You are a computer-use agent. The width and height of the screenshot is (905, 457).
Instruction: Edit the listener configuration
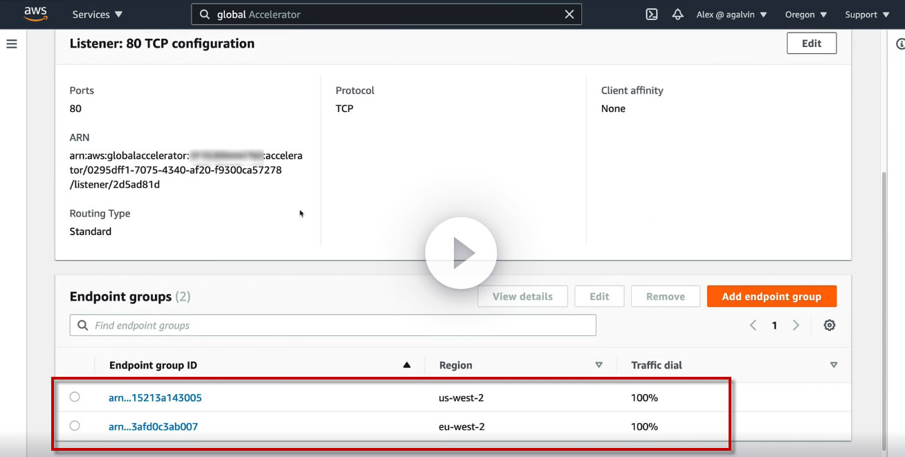(x=812, y=43)
